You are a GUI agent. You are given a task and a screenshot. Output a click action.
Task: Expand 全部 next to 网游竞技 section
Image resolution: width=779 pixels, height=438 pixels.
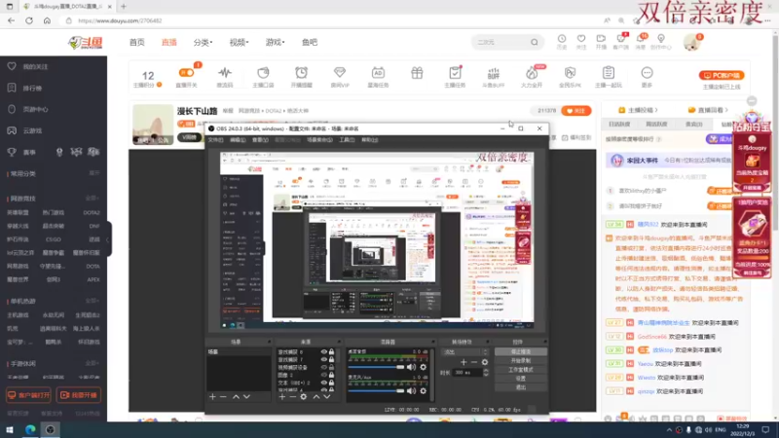click(x=92, y=199)
